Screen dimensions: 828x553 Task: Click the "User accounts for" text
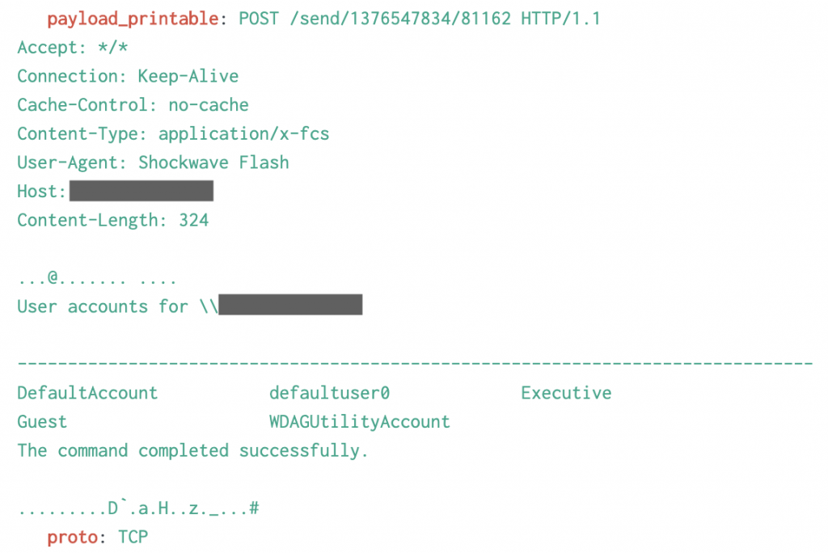coord(103,306)
